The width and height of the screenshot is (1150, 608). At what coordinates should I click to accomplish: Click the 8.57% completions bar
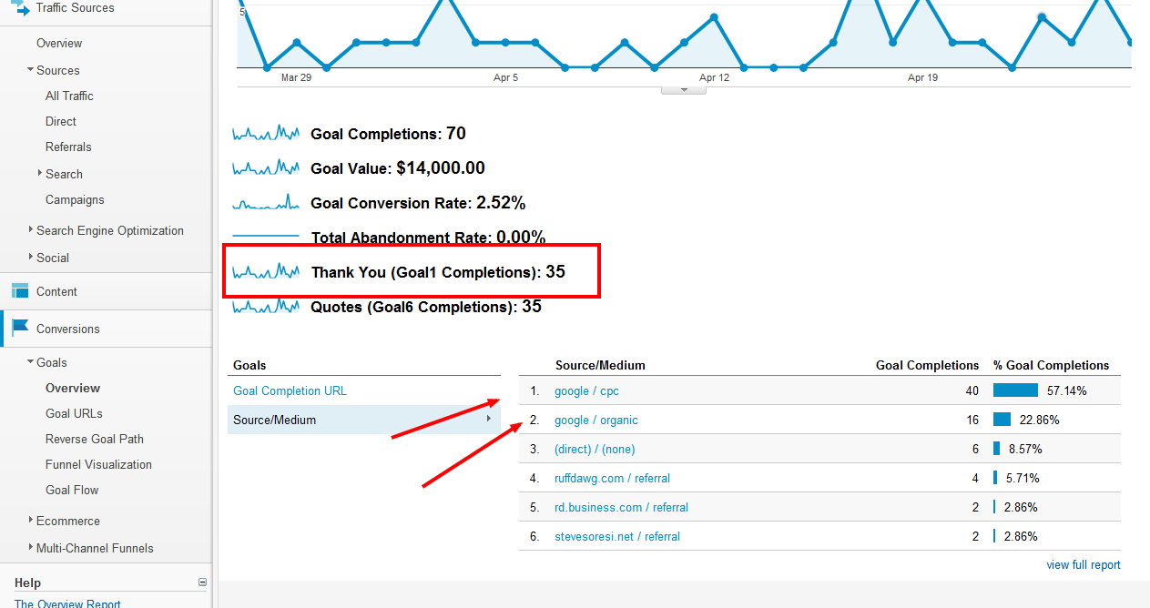coord(996,449)
